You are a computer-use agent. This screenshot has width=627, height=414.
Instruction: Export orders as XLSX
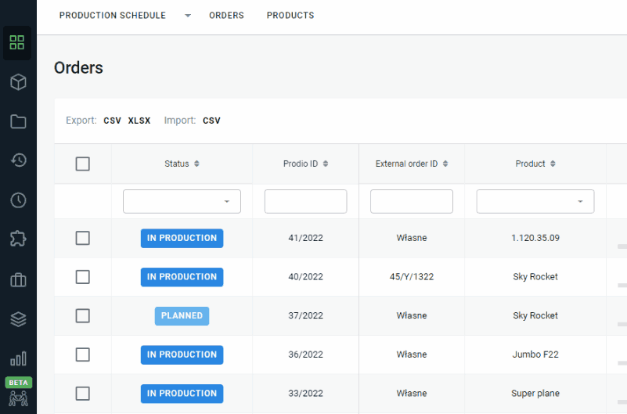(139, 121)
